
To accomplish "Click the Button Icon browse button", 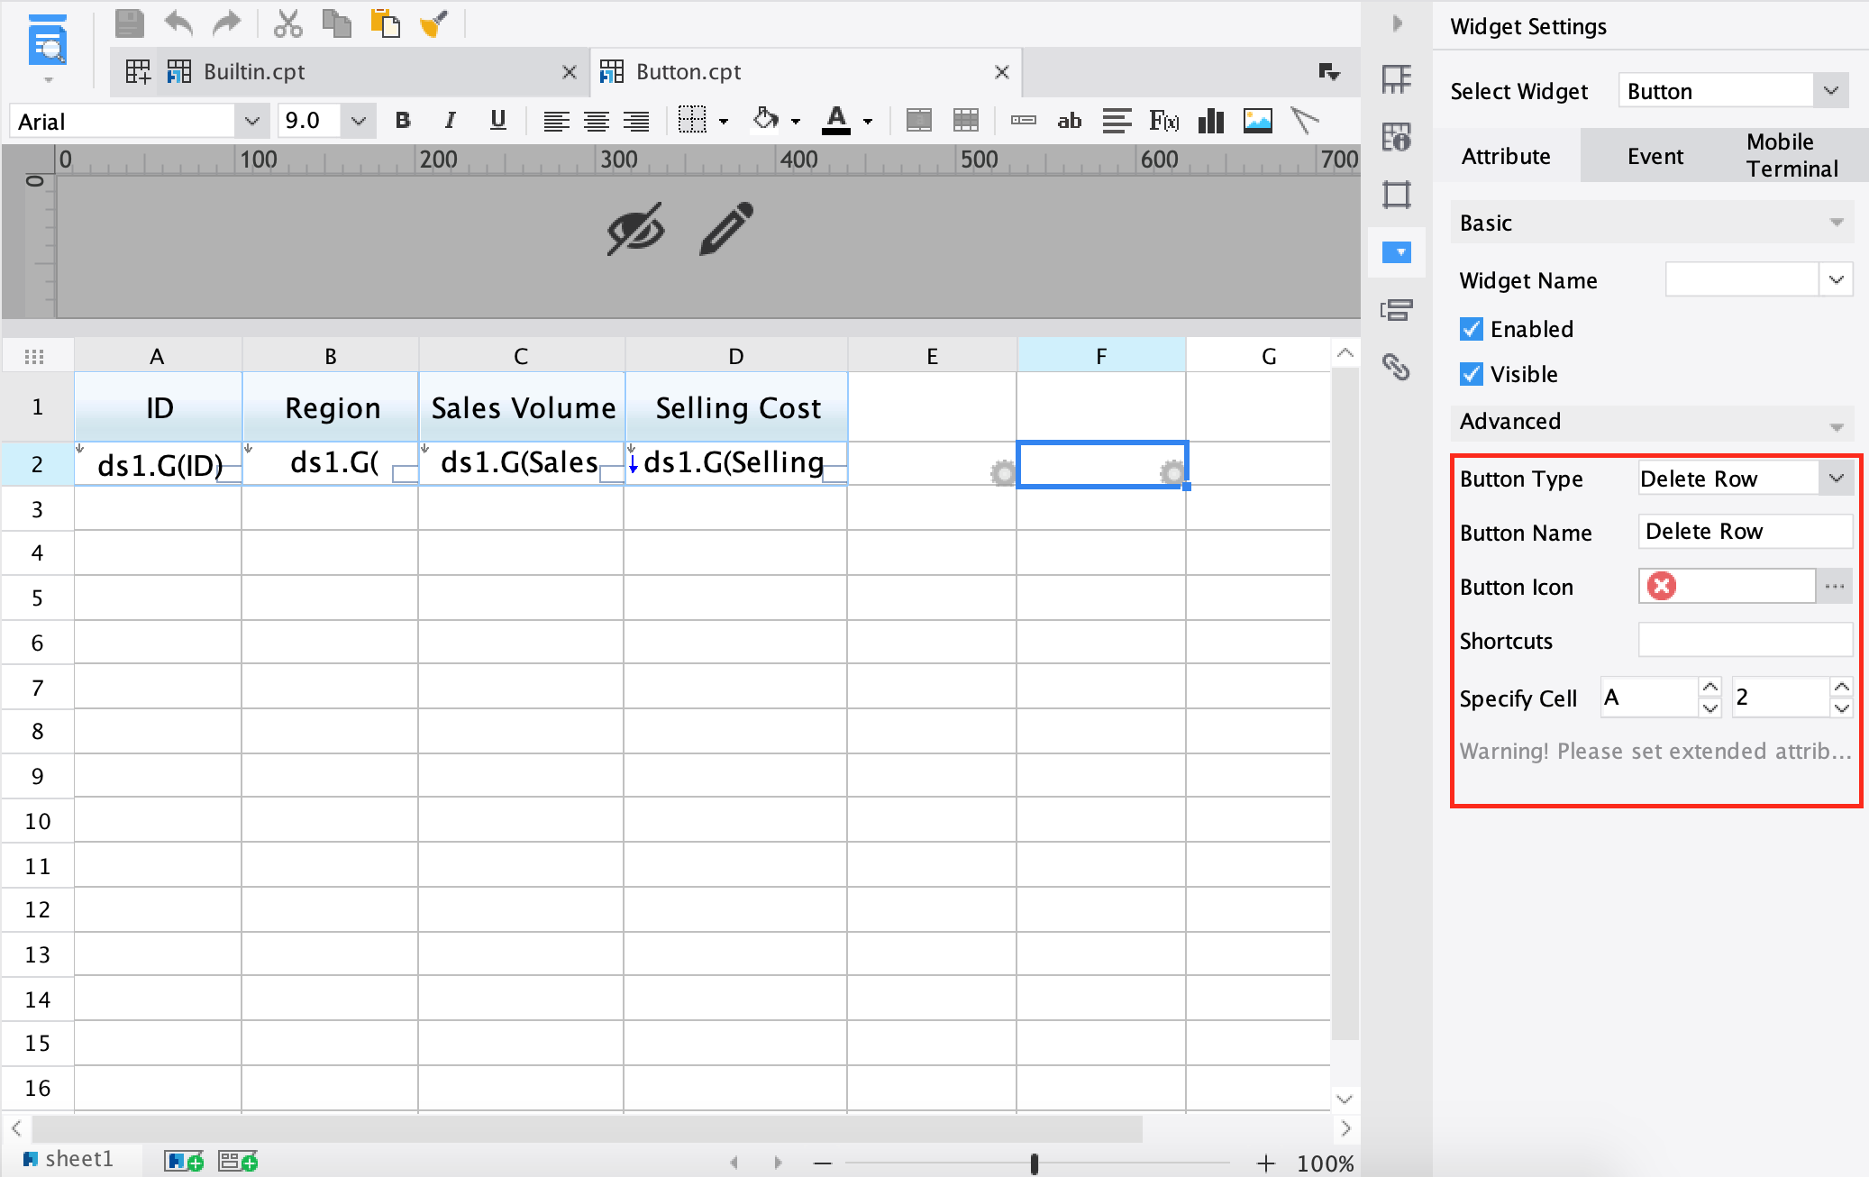I will [x=1835, y=586].
